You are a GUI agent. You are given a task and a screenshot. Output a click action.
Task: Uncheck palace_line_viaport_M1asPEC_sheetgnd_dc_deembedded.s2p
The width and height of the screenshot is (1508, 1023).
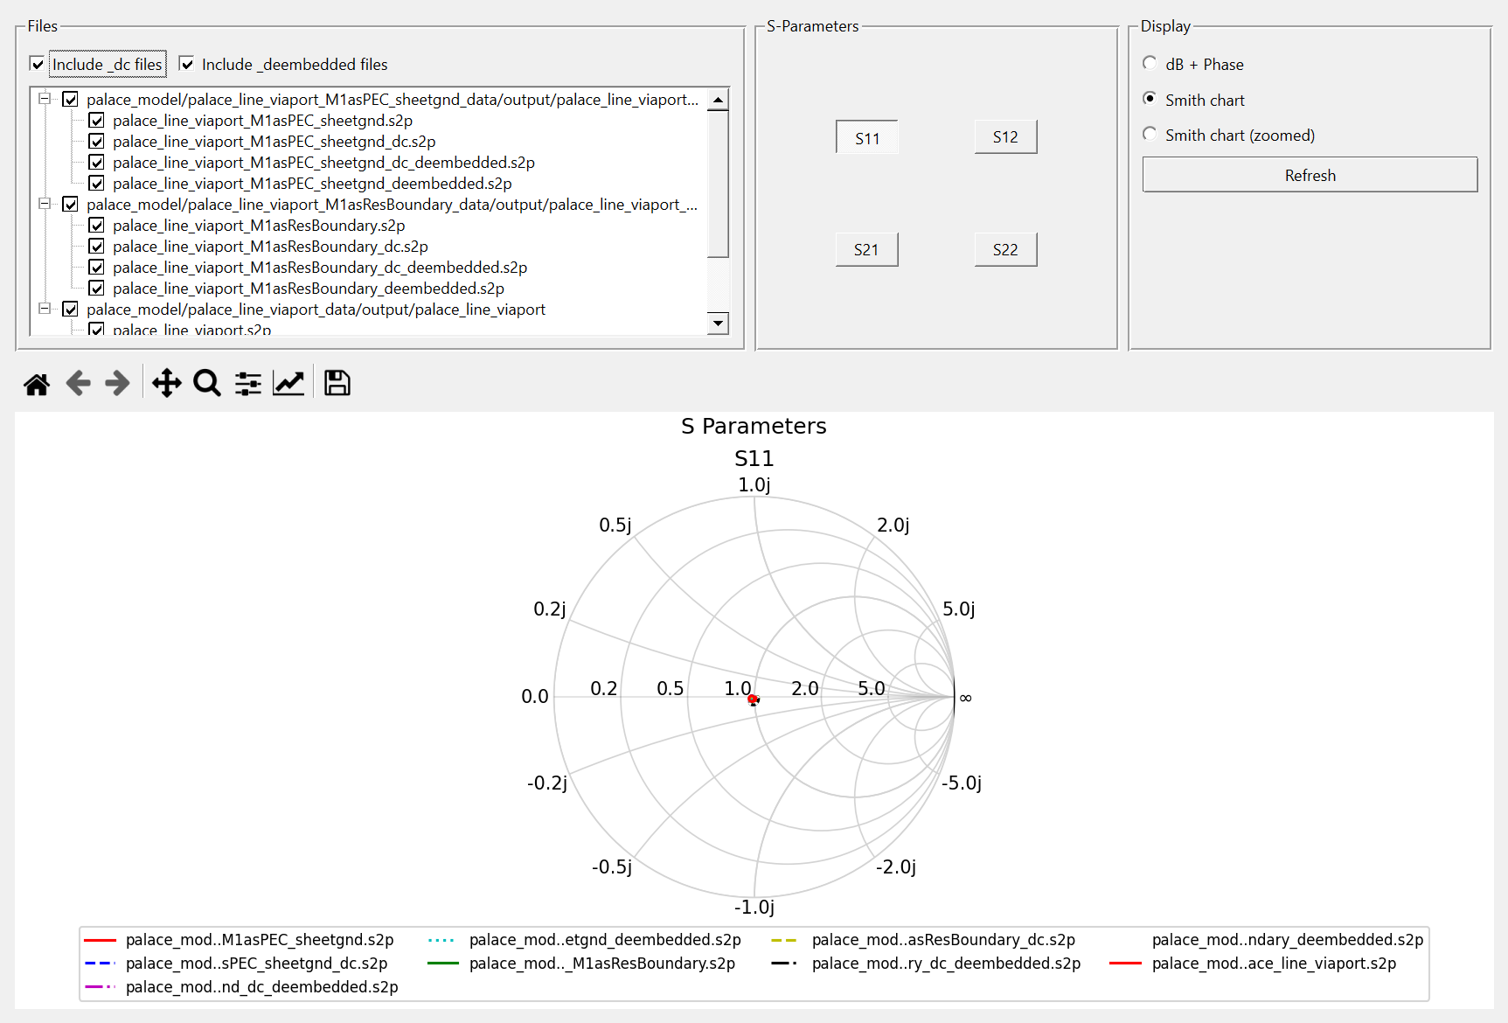coord(97,163)
